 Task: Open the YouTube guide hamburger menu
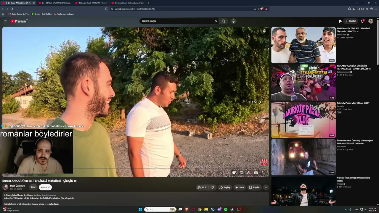point(5,21)
